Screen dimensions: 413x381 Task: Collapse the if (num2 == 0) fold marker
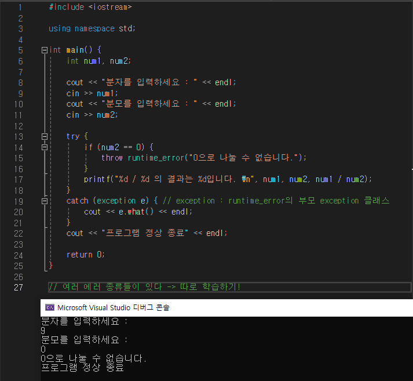coord(45,147)
